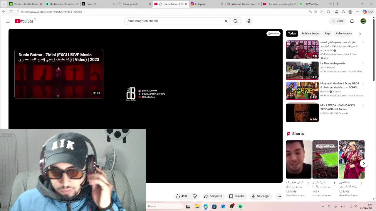Run search with the magnifier button
The image size is (376, 211).
tap(236, 21)
